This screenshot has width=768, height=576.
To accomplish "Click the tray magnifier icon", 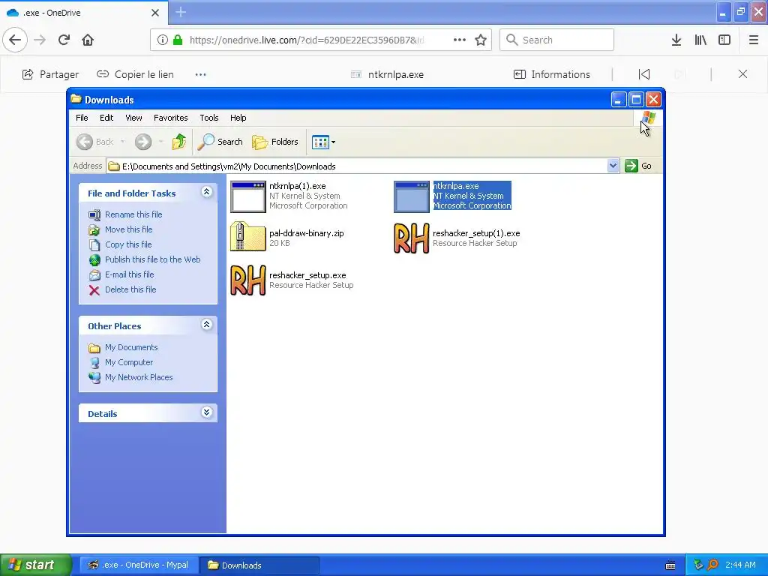I will (x=712, y=565).
